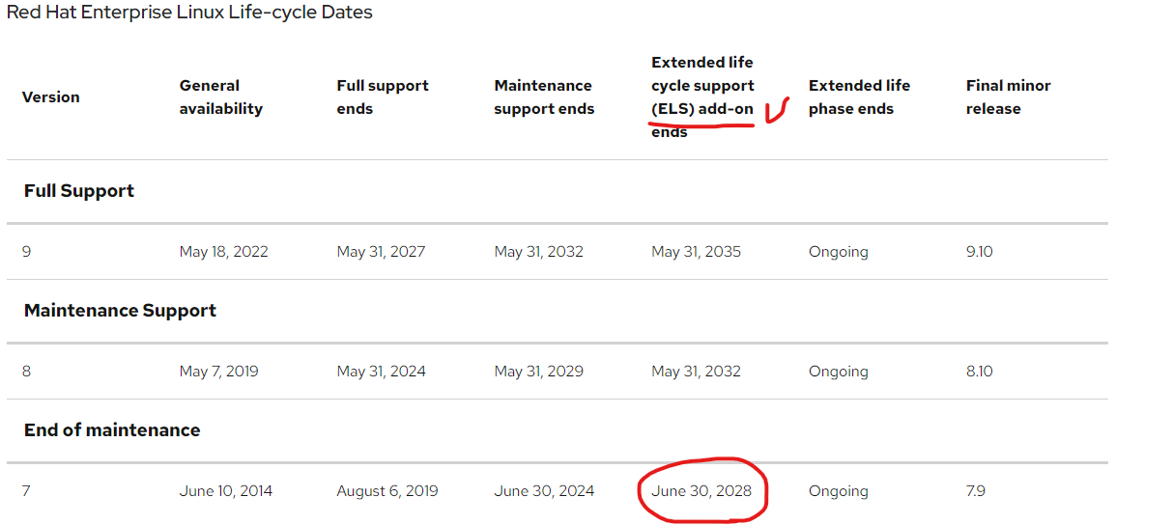Select Ongoing status in version 8 row

pyautogui.click(x=839, y=372)
